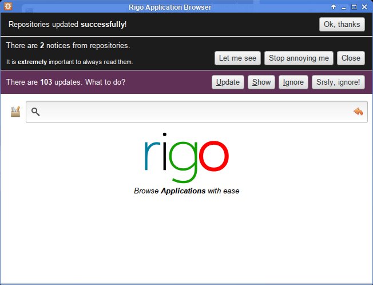This screenshot has height=285, width=373.
Task: Click the rigo logo image
Action: coord(186,158)
